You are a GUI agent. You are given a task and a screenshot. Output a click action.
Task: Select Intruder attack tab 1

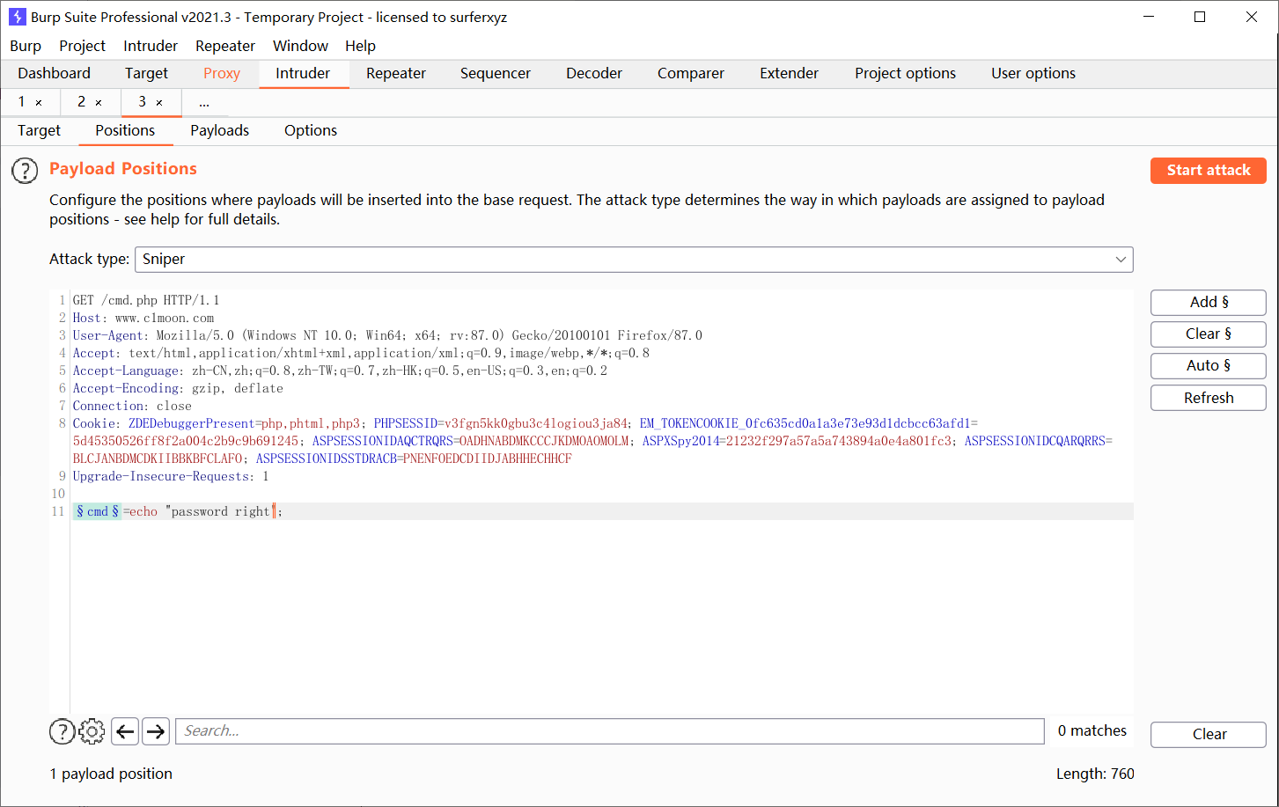pos(22,102)
